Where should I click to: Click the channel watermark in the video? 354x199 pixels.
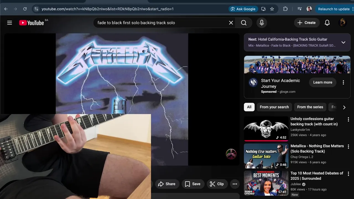[x=231, y=154]
